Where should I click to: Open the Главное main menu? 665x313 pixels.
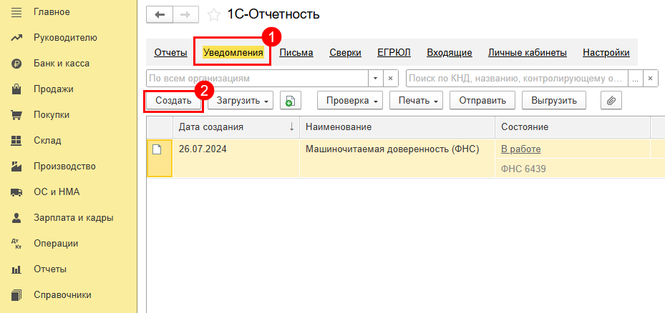point(52,12)
